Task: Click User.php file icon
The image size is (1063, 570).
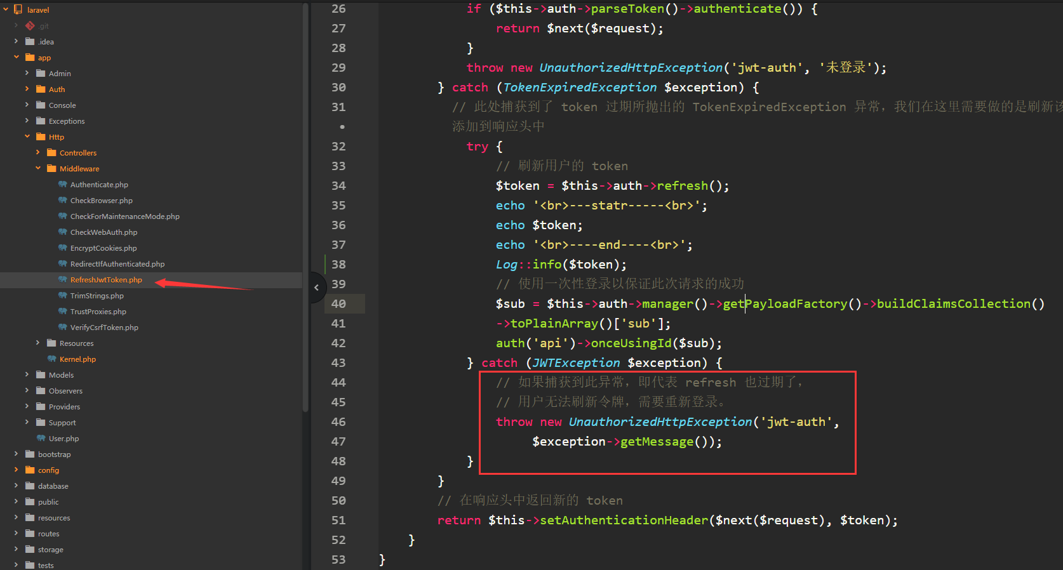Action: (41, 438)
